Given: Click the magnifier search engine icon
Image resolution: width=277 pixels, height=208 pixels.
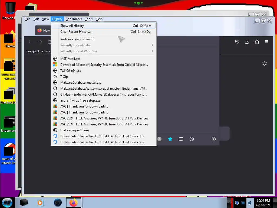Looking at the screenshot, I should pyautogui.click(x=159, y=139).
